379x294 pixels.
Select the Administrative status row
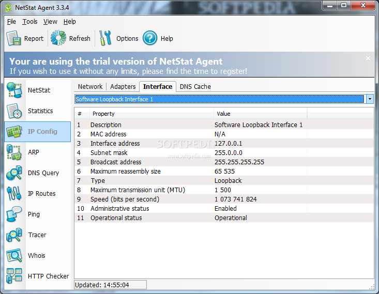point(224,208)
